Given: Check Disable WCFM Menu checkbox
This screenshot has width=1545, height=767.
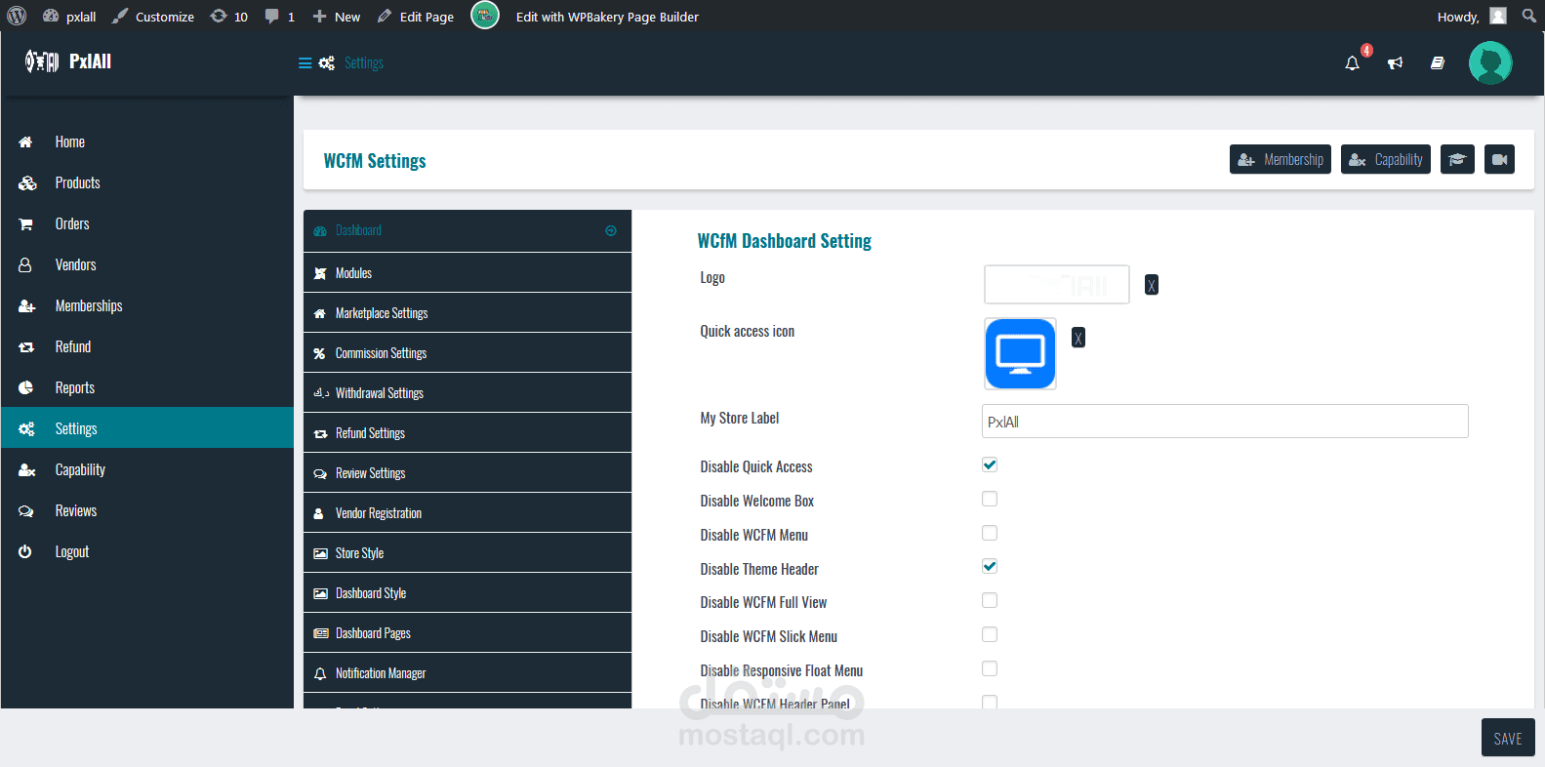Looking at the screenshot, I should 990,533.
